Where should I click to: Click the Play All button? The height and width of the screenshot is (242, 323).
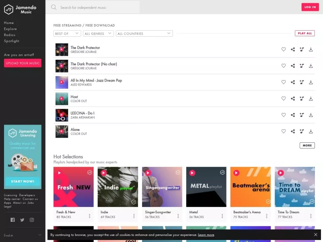tap(305, 33)
